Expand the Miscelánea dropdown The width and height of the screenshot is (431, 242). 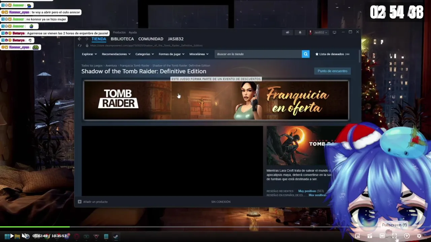pos(199,54)
